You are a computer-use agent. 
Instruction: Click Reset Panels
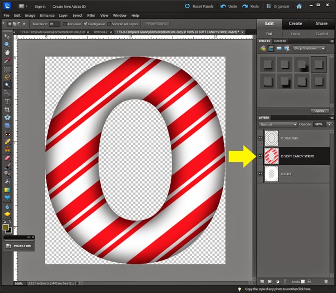click(x=199, y=6)
